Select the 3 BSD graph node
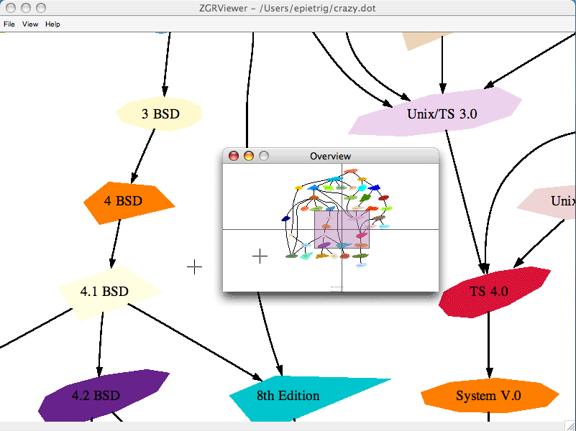The height and width of the screenshot is (431, 576). tap(159, 113)
